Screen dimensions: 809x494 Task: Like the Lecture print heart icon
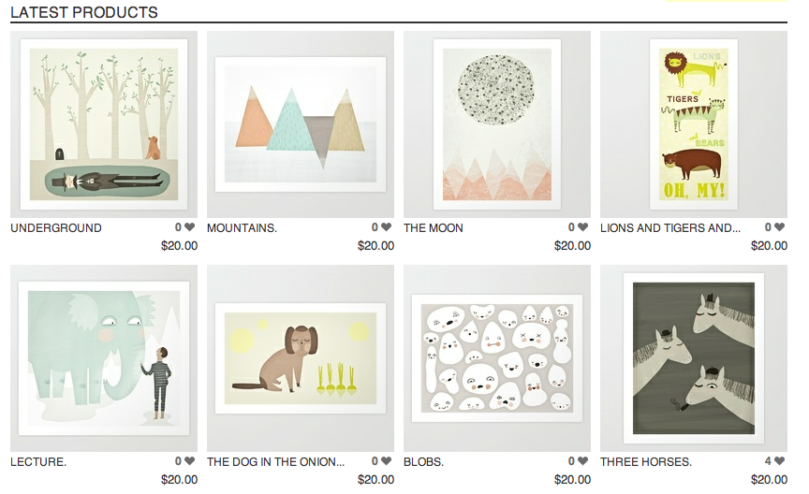click(189, 461)
